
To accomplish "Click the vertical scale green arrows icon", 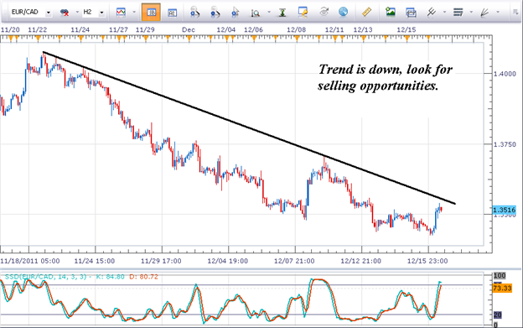I will click(x=282, y=13).
